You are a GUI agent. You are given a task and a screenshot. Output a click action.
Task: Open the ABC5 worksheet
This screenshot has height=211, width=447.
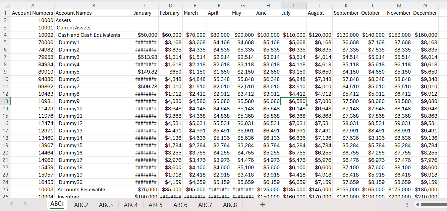pyautogui.click(x=155, y=205)
